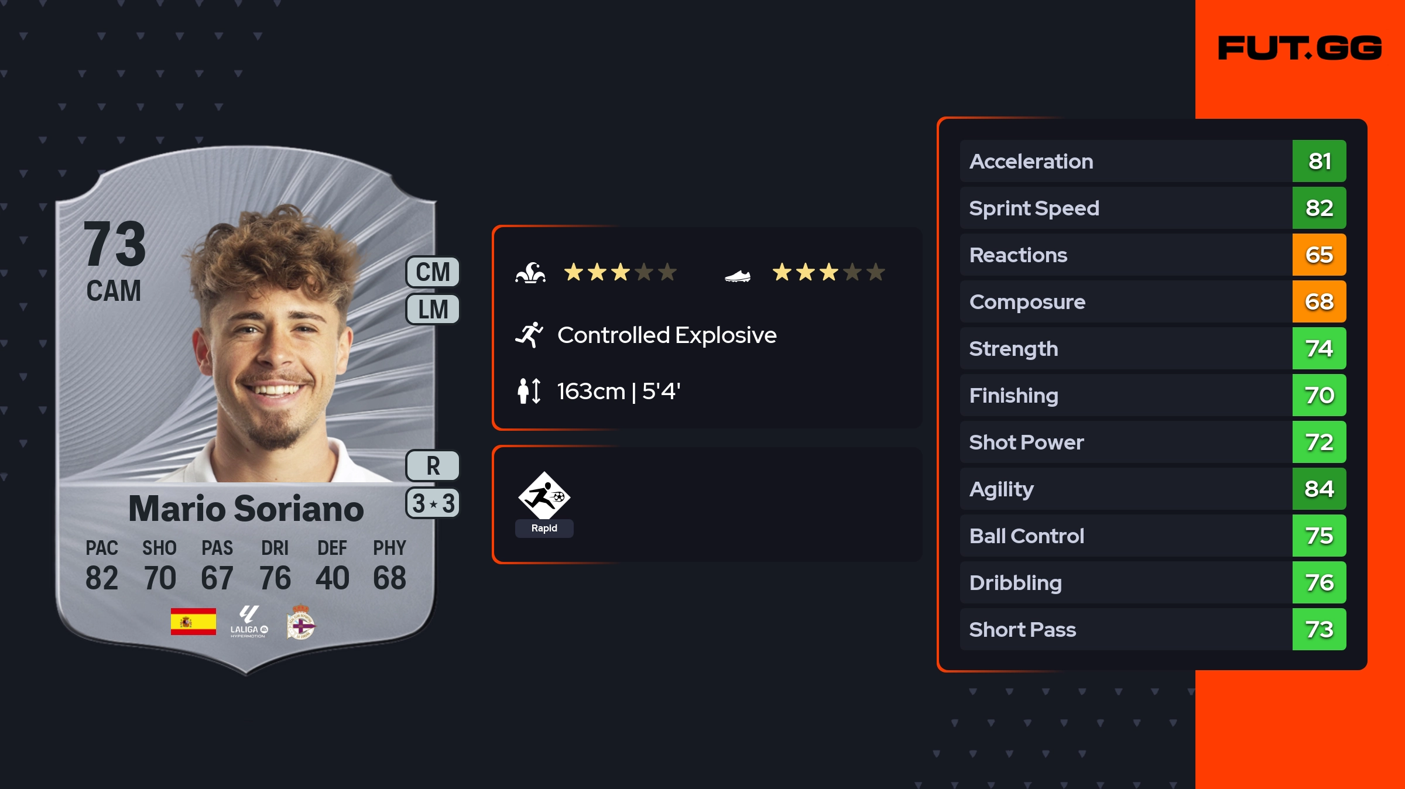Click the running figure AcceleRATE icon
This screenshot has width=1405, height=789.
point(529,335)
